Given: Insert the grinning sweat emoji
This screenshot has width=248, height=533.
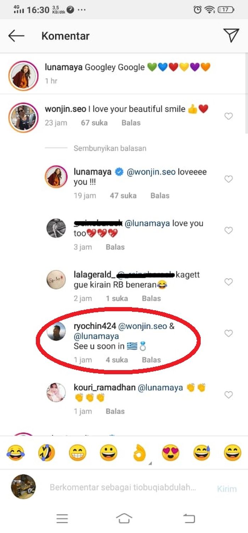Looking at the screenshot, I should (x=202, y=453).
